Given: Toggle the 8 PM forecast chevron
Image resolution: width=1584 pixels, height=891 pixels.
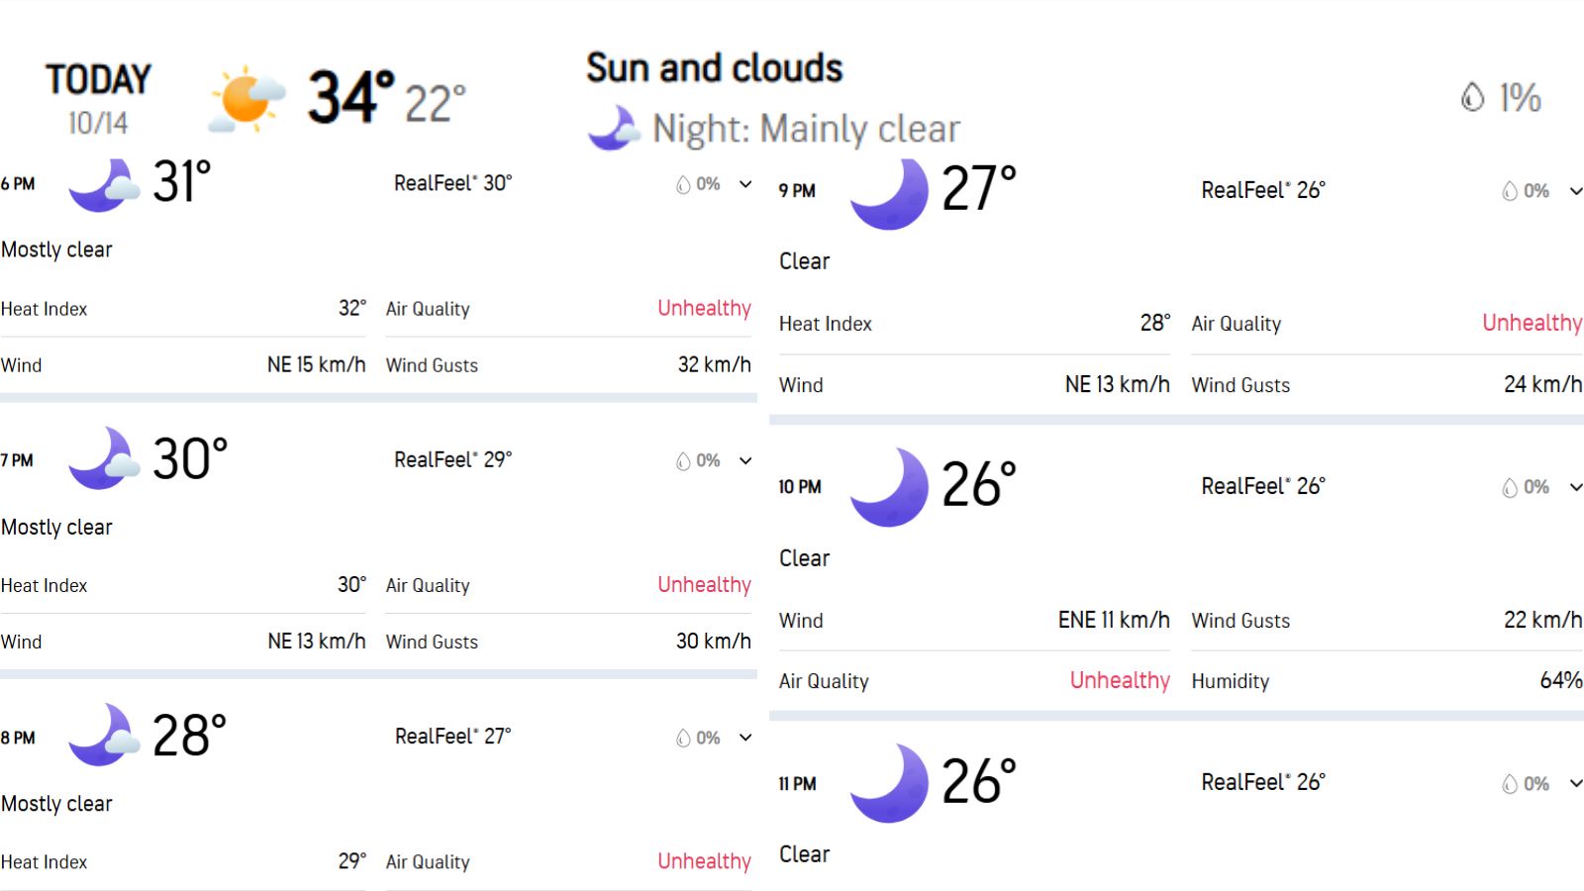Looking at the screenshot, I should (x=745, y=738).
